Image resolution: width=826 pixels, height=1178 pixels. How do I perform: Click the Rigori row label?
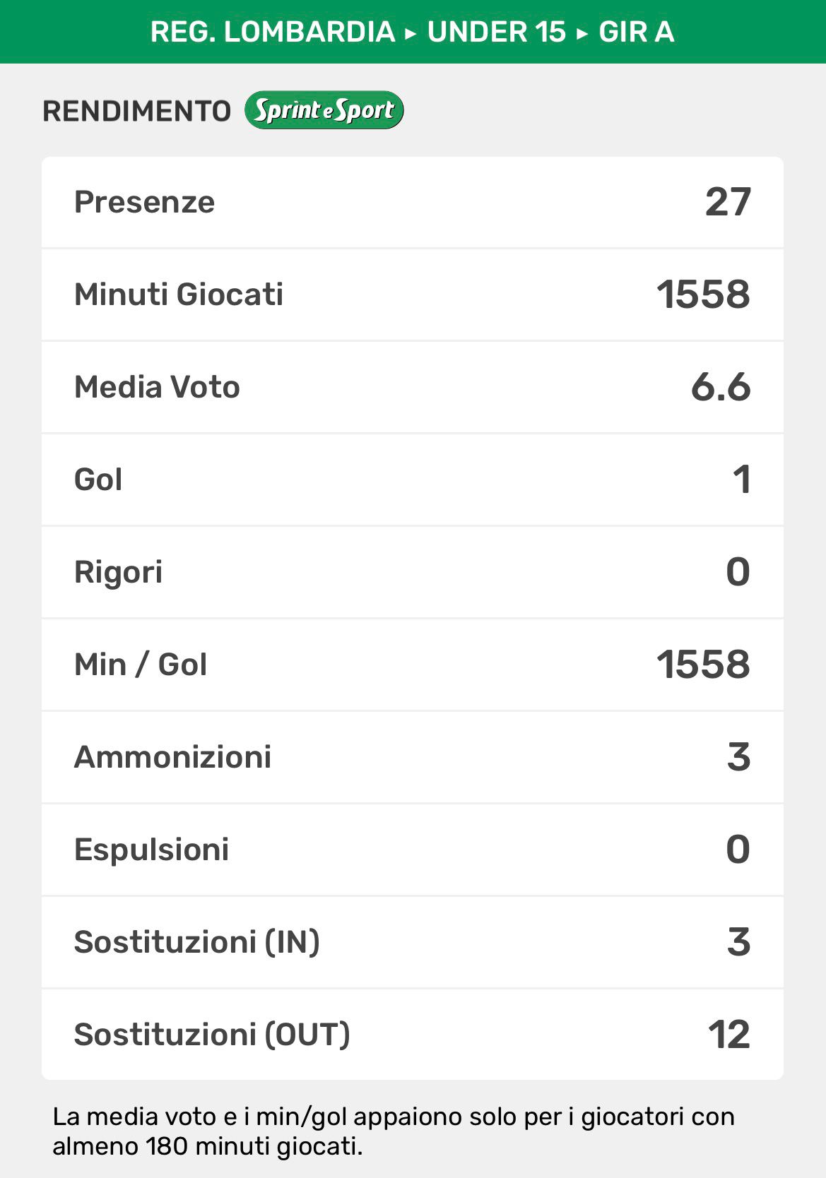tap(118, 572)
